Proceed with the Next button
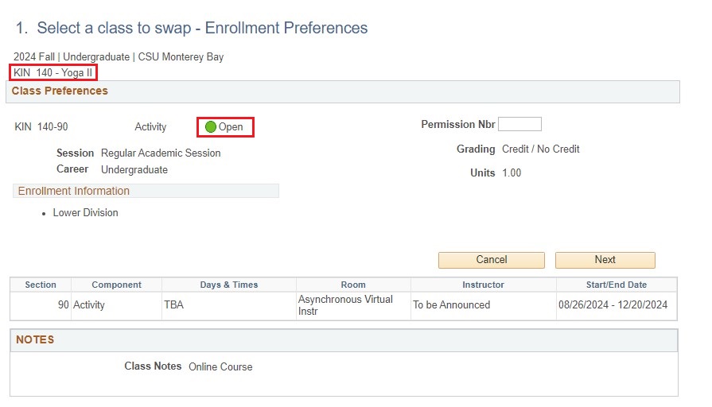Image resolution: width=712 pixels, height=407 pixels. point(605,260)
